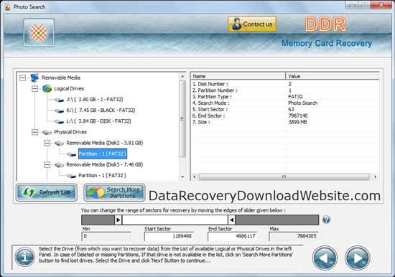Click the Next arrow button
The width and height of the screenshot is (395, 277).
tap(358, 258)
